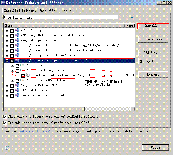Check the checkbox beside the dltk updates-dev URL
Image resolution: width=173 pixels, height=155 pixels.
click(12, 46)
